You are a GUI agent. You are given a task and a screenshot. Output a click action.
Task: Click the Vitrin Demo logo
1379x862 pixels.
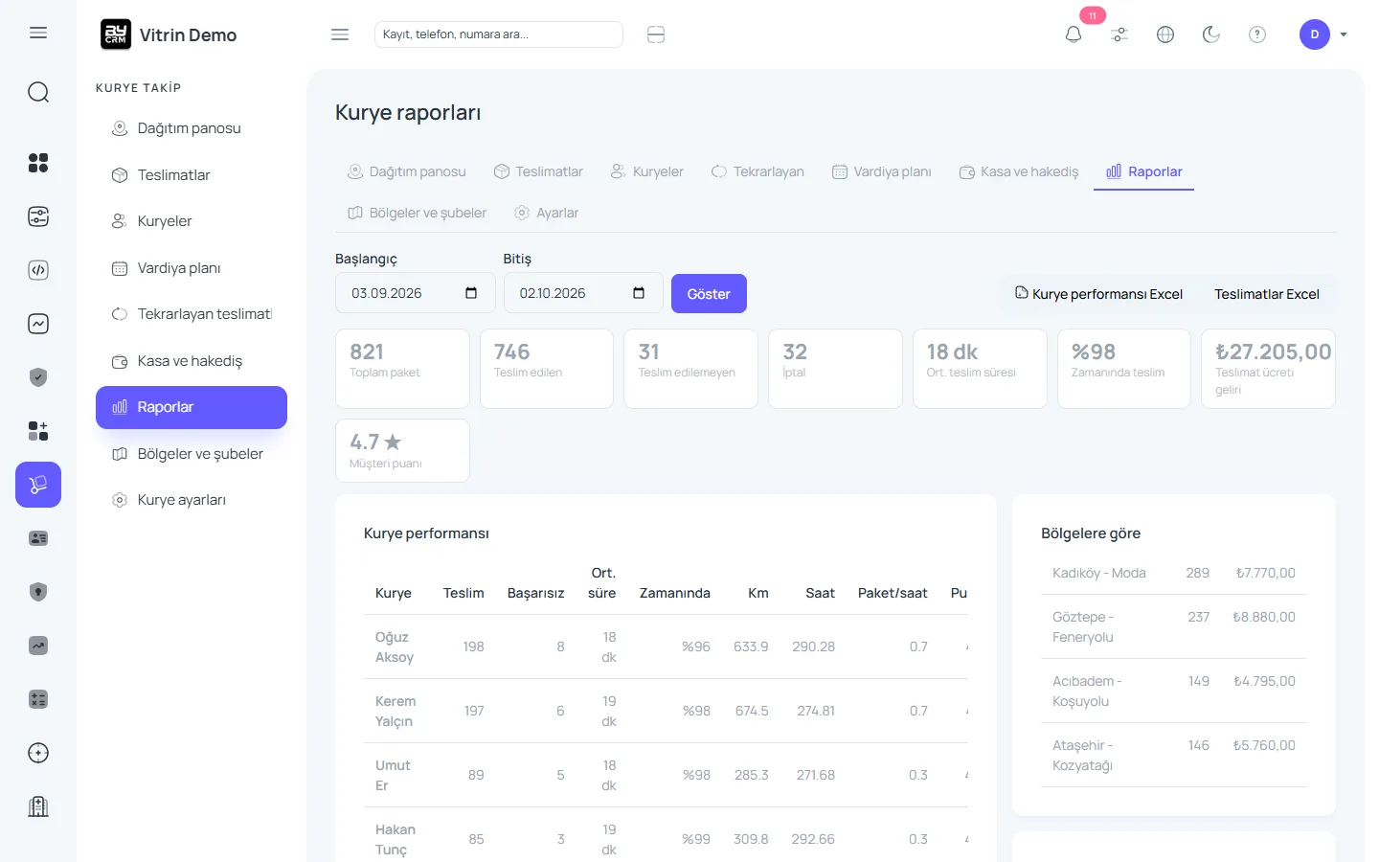169,34
